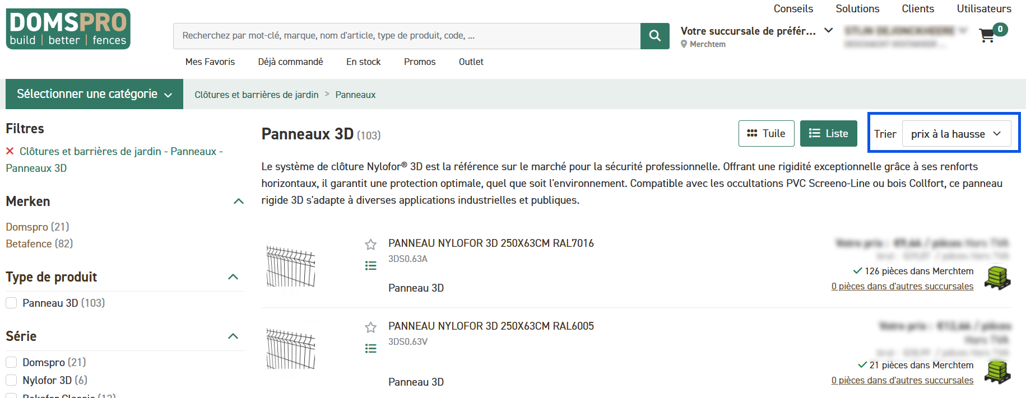Open the Utilisateurs menu
The width and height of the screenshot is (1026, 398).
coord(984,9)
